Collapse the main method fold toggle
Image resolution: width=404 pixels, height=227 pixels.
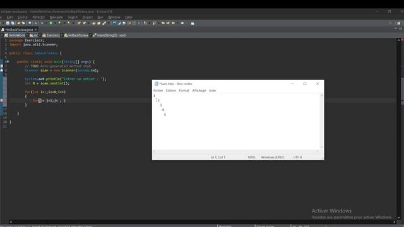tap(8, 62)
